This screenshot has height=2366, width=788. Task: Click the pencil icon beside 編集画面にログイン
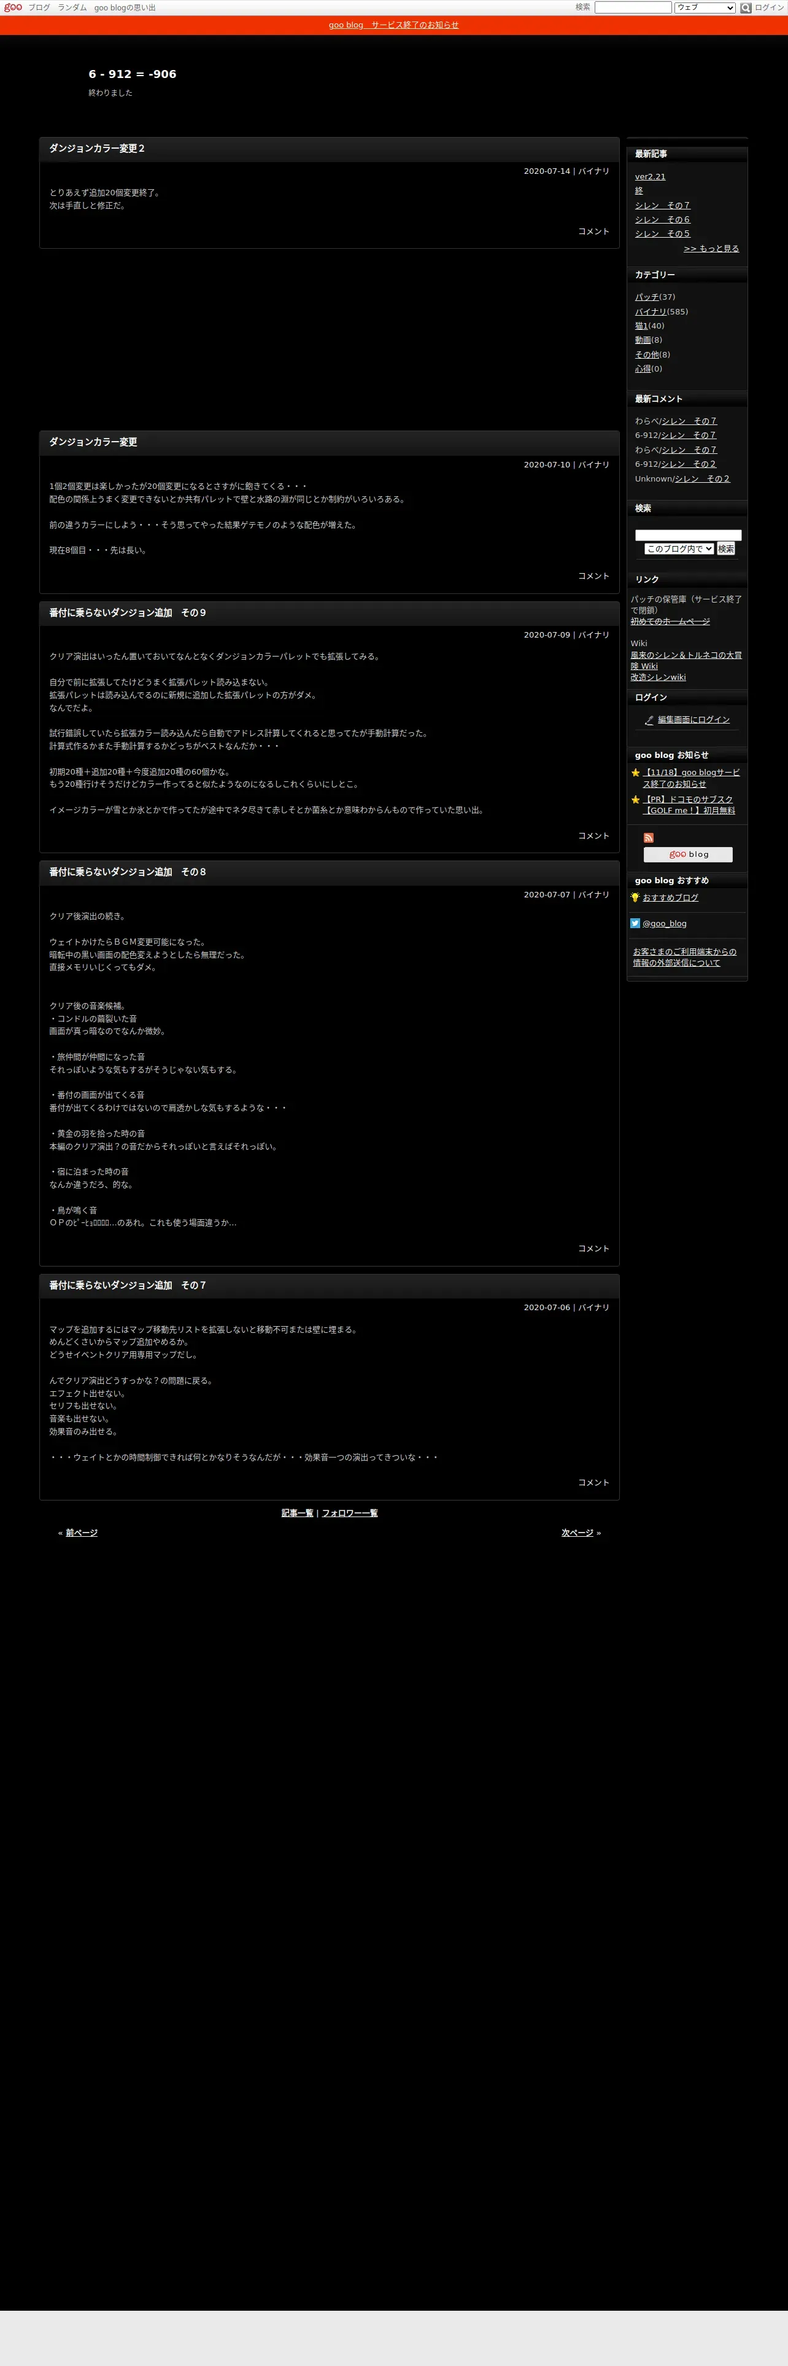click(649, 720)
